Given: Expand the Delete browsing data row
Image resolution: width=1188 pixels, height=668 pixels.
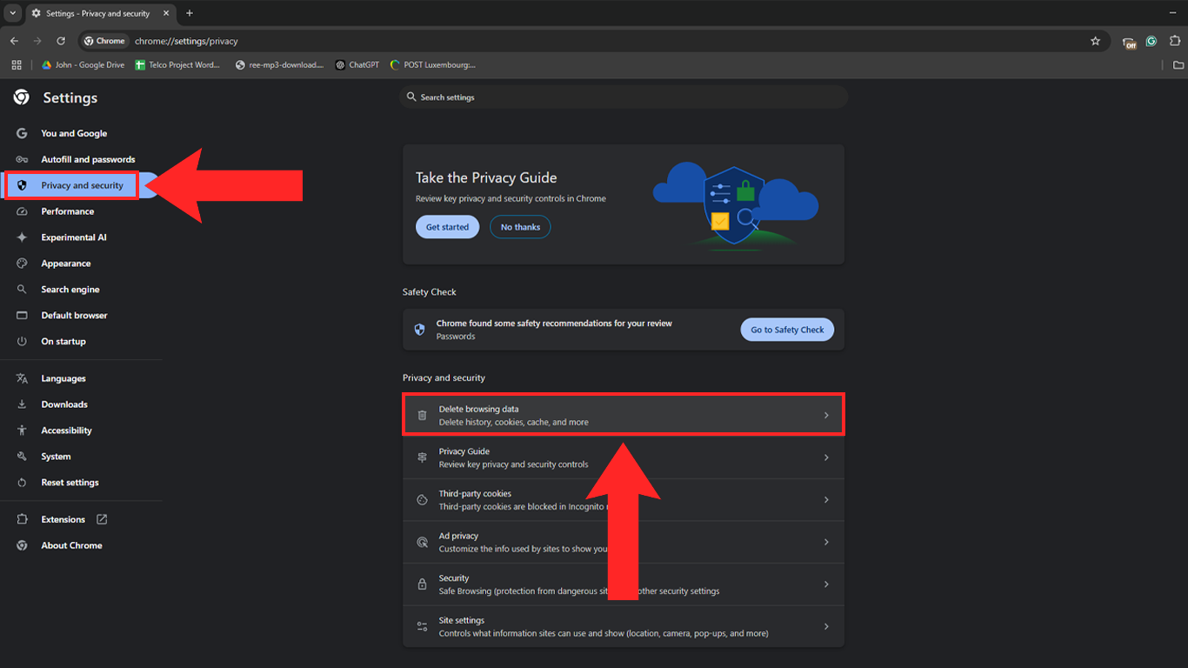Looking at the screenshot, I should point(623,415).
